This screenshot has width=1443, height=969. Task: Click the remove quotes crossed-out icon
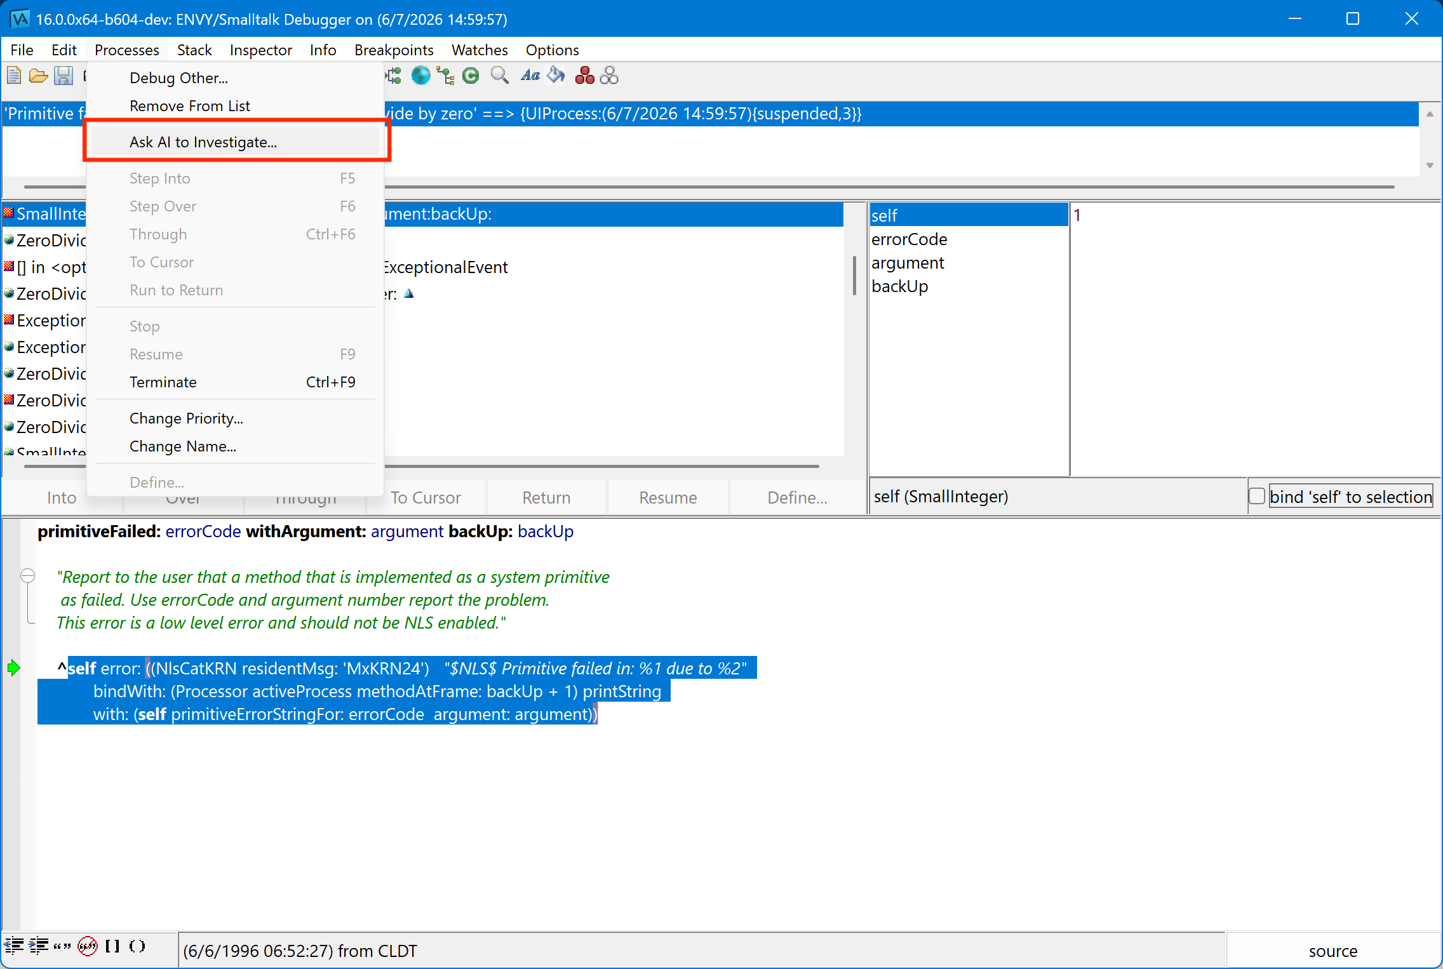tap(88, 946)
